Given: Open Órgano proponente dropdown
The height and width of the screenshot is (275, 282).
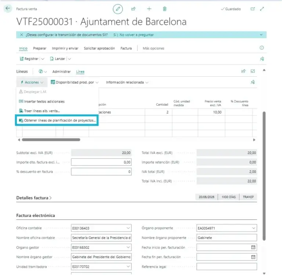Looking at the screenshot, I should coord(254,228).
